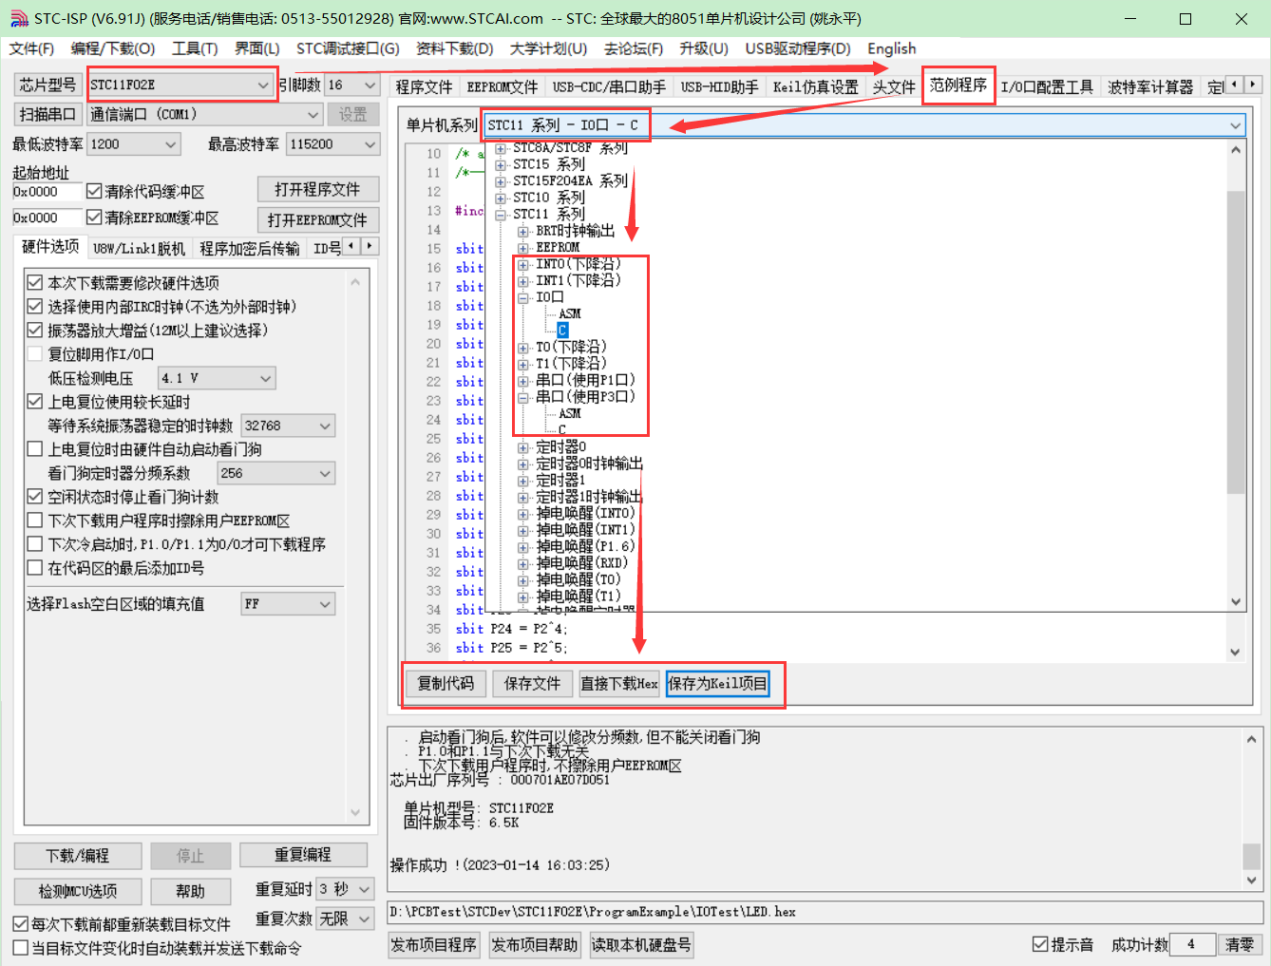Enable 上电复位时由硬件自动启动看门狗
Image resolution: width=1271 pixels, height=966 pixels.
tap(35, 448)
